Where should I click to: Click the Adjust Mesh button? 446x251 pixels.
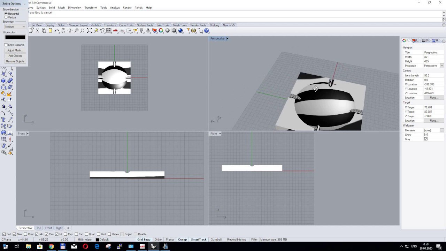(x=15, y=50)
